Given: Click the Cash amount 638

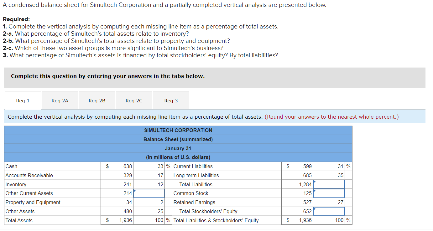Looking at the screenshot, I should (128, 167).
